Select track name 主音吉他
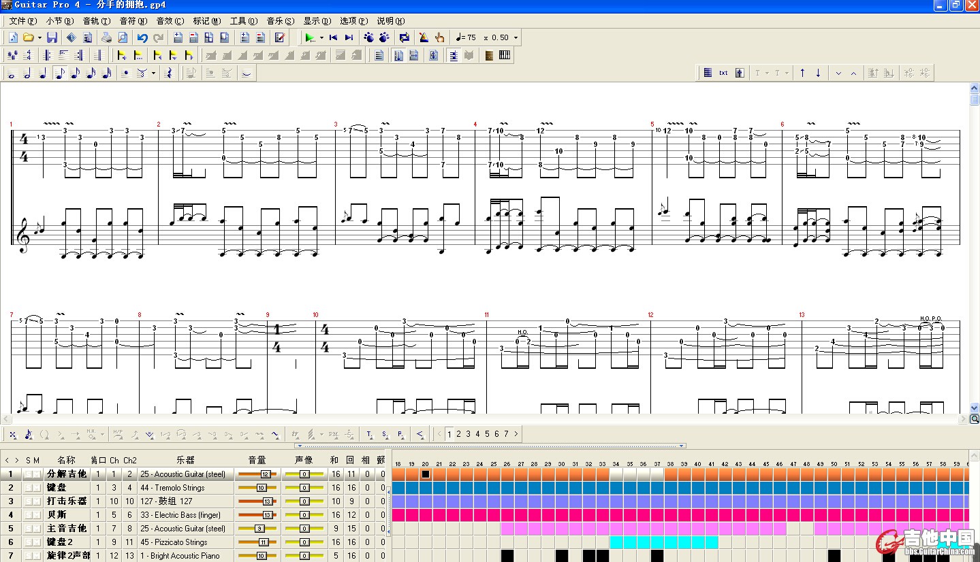This screenshot has height=562, width=980. [x=67, y=529]
